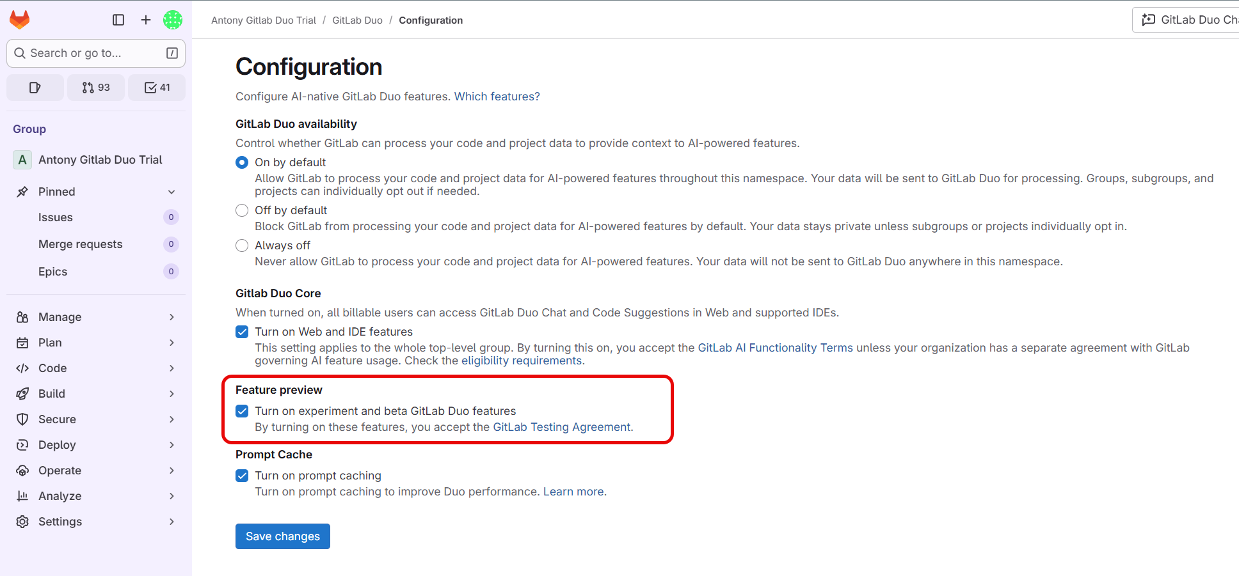Disable the Turn on prompt caching checkbox
1239x576 pixels.
[x=242, y=476]
